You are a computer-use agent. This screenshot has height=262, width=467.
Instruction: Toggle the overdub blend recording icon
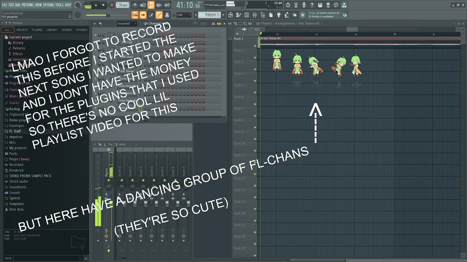(x=159, y=5)
